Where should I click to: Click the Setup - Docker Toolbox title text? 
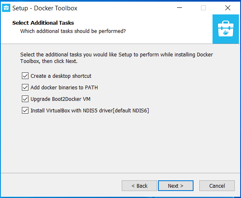point(45,8)
